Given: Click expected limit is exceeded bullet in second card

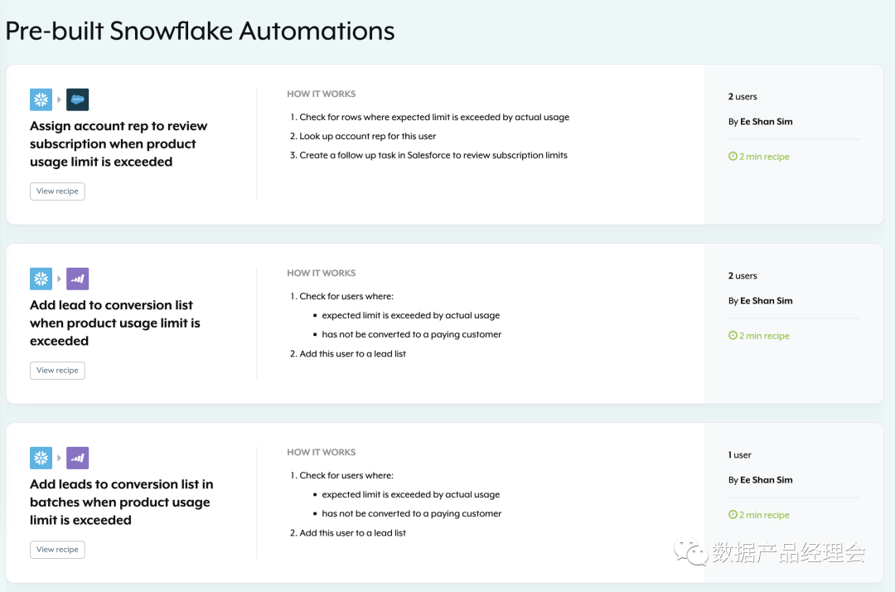Looking at the screenshot, I should (x=410, y=315).
